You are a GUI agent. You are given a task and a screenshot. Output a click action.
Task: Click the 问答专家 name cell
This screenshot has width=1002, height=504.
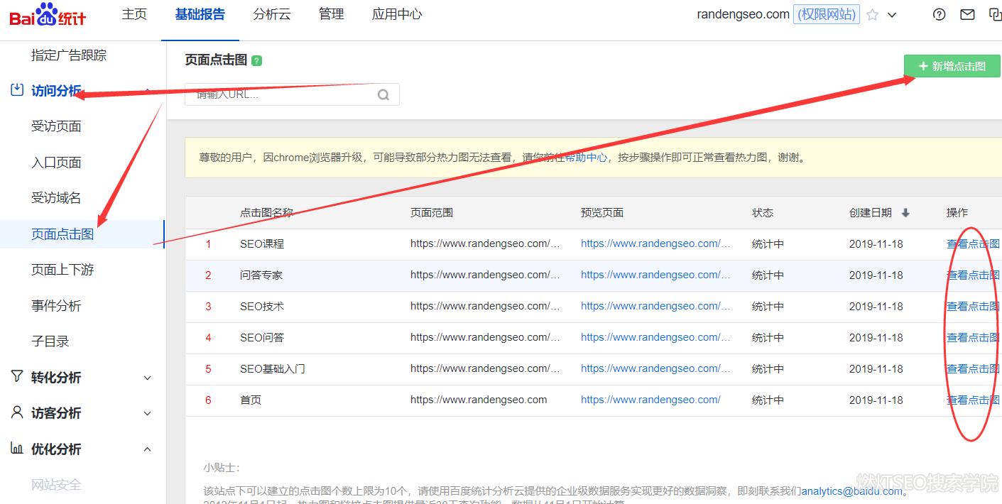pyautogui.click(x=261, y=275)
